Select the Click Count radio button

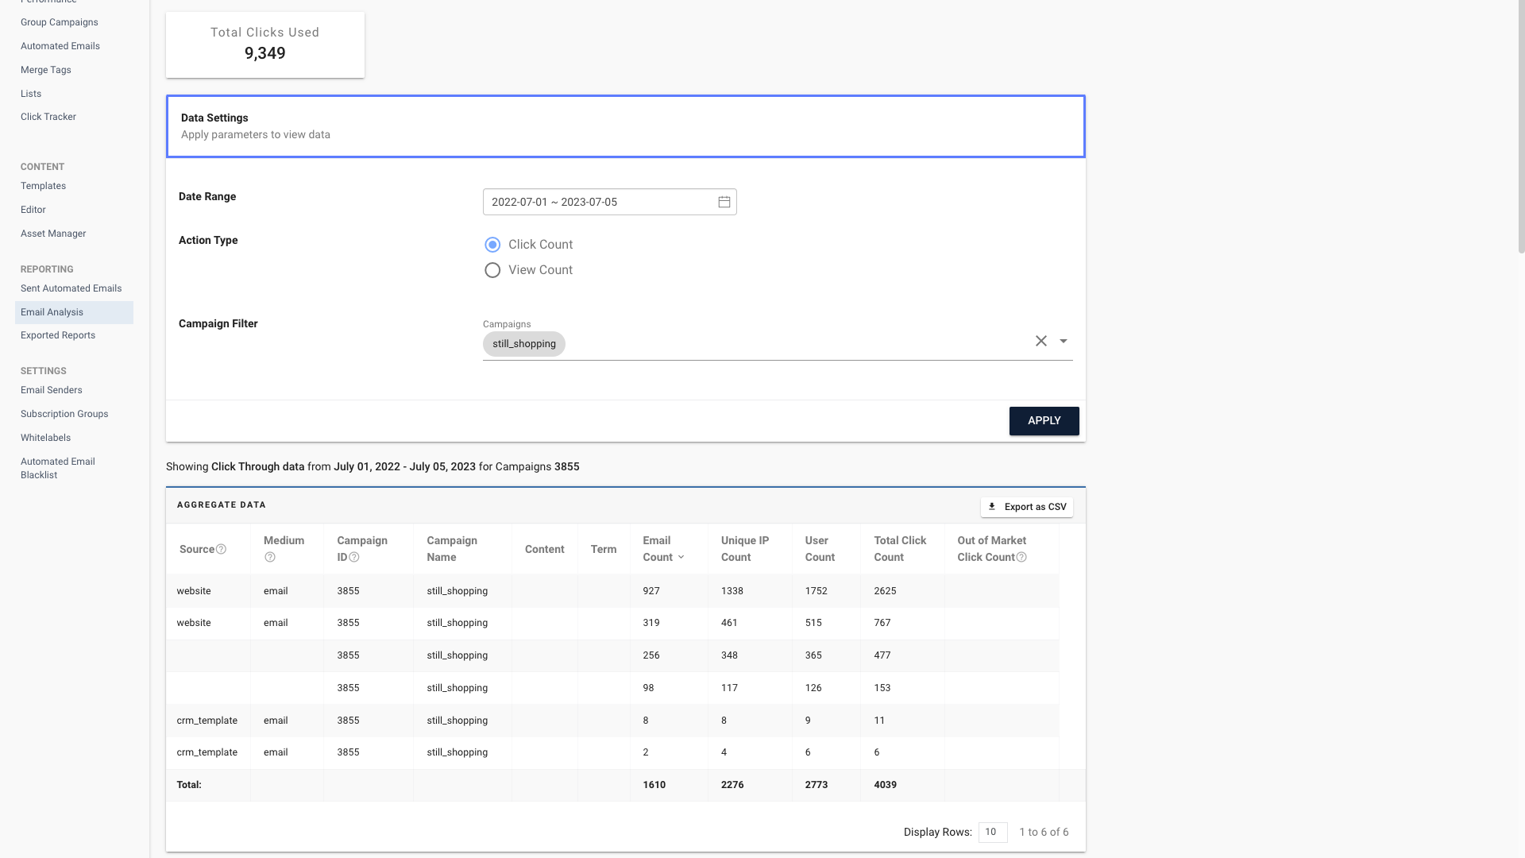tap(492, 245)
